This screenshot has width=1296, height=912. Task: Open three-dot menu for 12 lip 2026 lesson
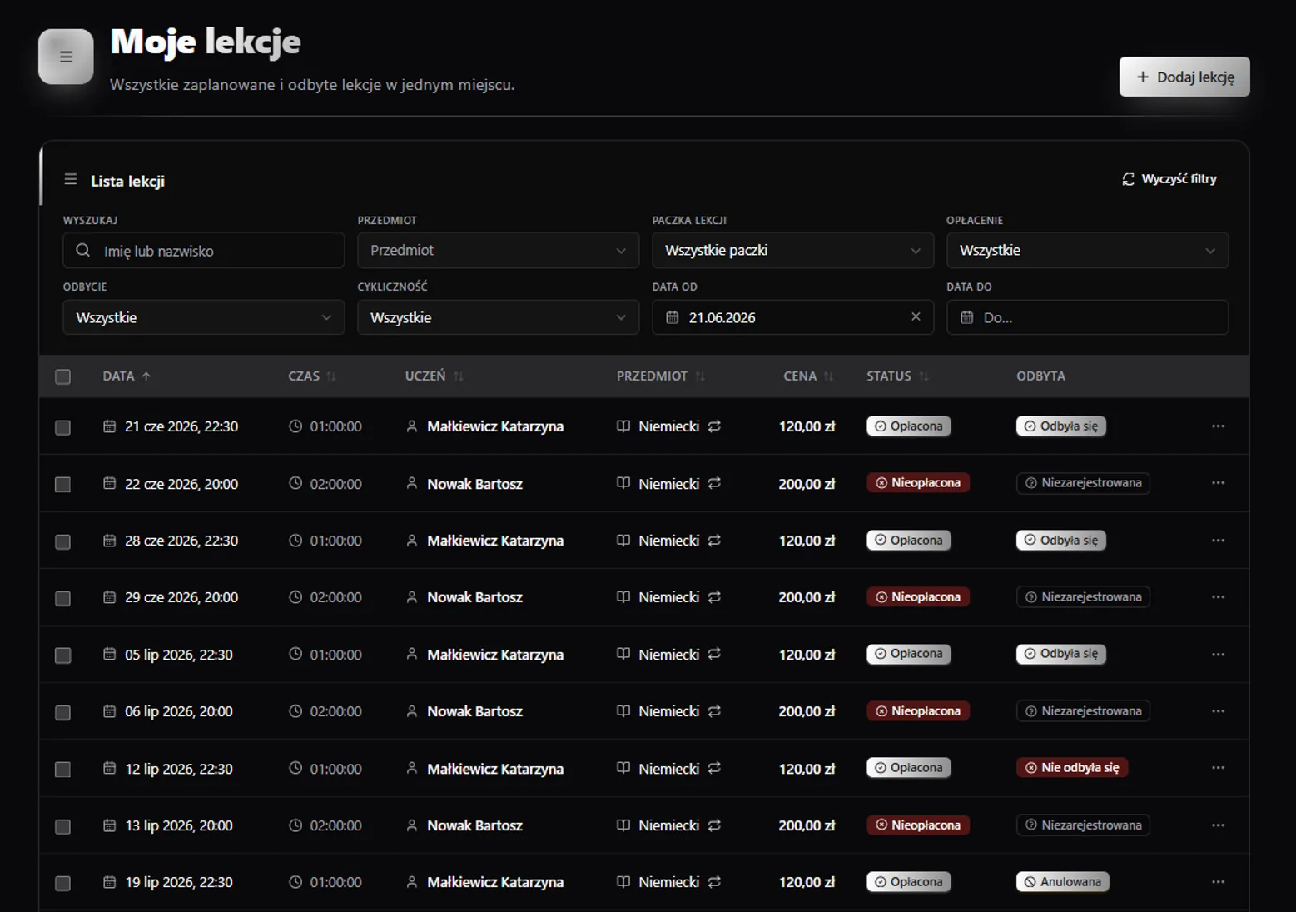(x=1218, y=768)
